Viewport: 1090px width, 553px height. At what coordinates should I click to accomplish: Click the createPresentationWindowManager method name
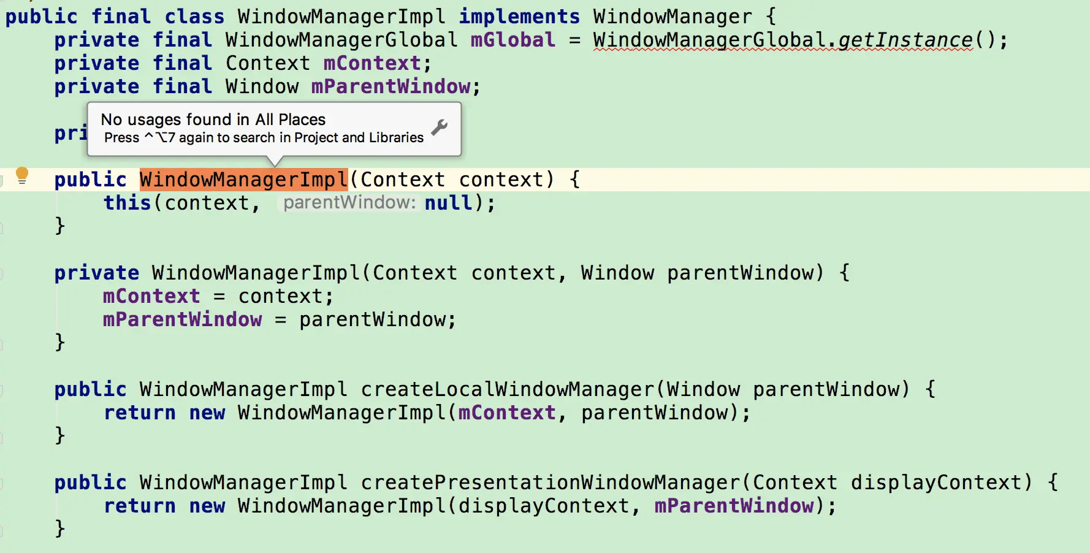(550, 482)
